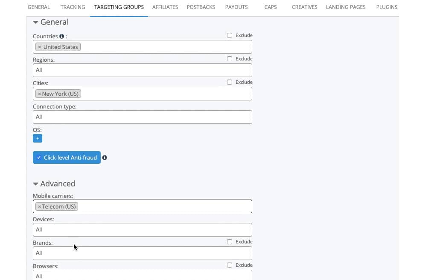Image resolution: width=437 pixels, height=280 pixels.
Task: Open the Browsers selection field
Action: click(143, 275)
